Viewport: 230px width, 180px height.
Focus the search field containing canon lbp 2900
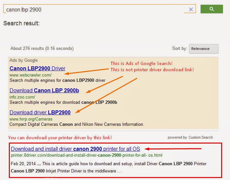[99, 9]
